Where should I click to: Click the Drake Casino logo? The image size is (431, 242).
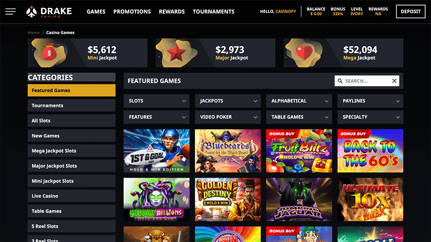point(49,11)
